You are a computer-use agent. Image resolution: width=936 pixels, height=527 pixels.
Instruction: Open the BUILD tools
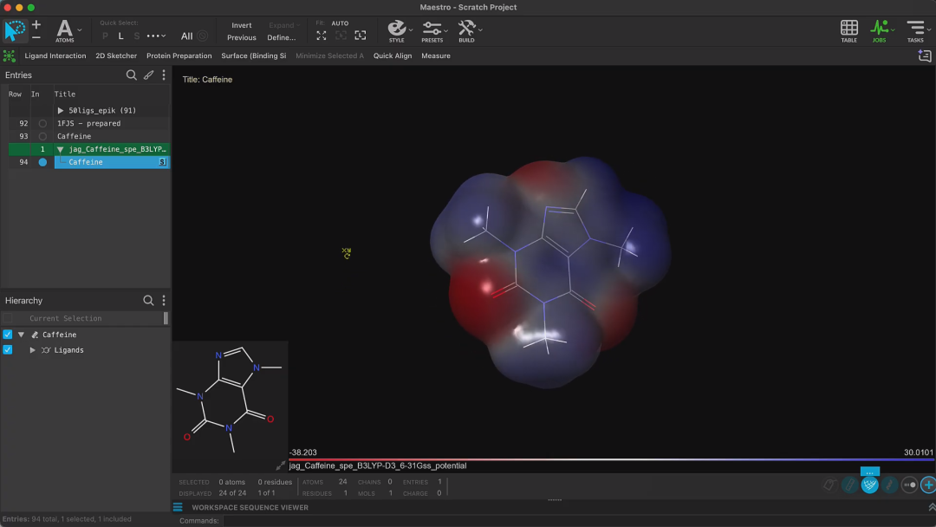466,31
